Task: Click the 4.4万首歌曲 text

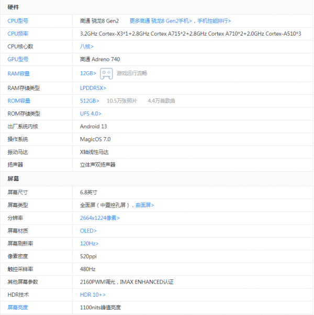Action: tap(161, 101)
